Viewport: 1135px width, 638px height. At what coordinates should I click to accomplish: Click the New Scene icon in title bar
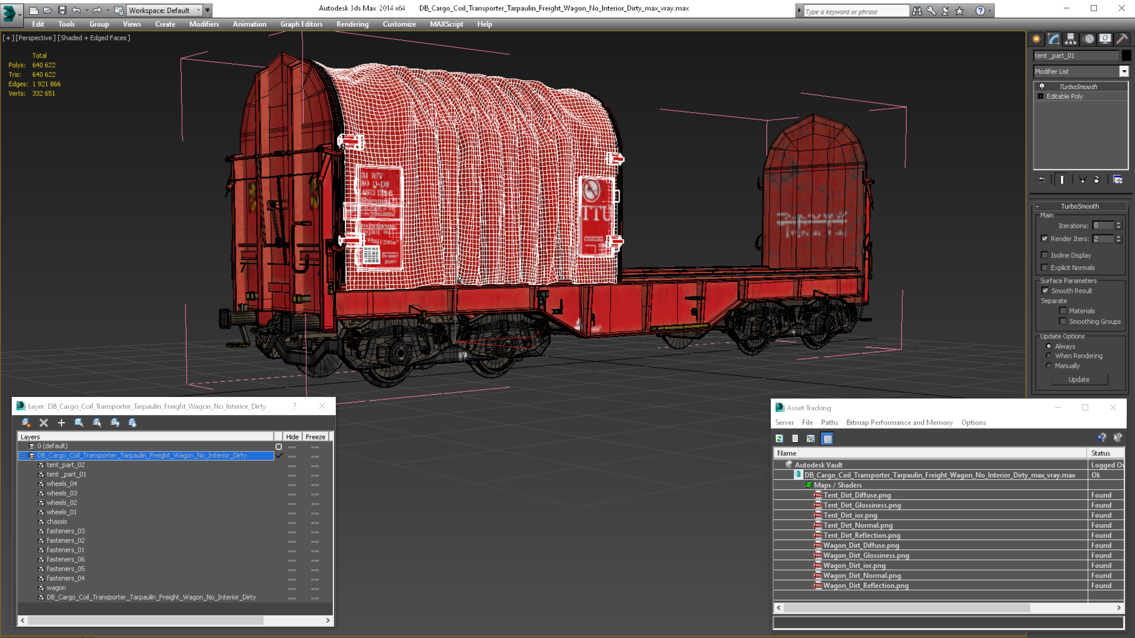click(x=33, y=10)
